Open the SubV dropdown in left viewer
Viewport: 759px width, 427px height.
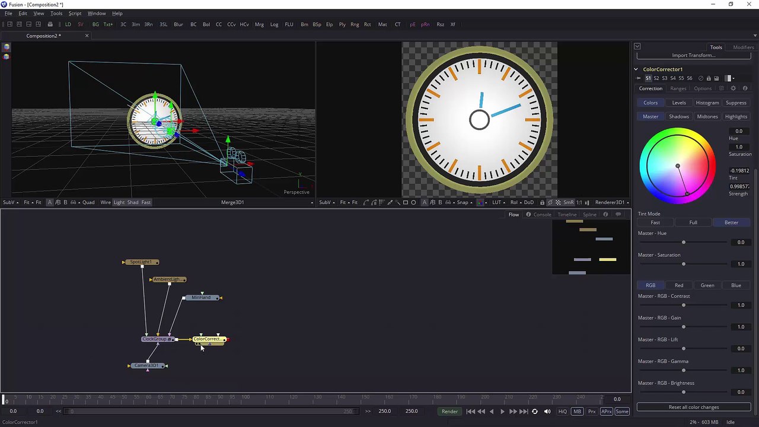pos(10,202)
